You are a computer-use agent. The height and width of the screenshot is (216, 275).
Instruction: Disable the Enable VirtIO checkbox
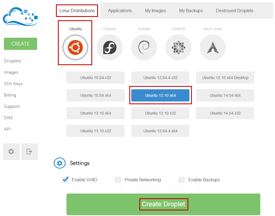pyautogui.click(x=65, y=180)
